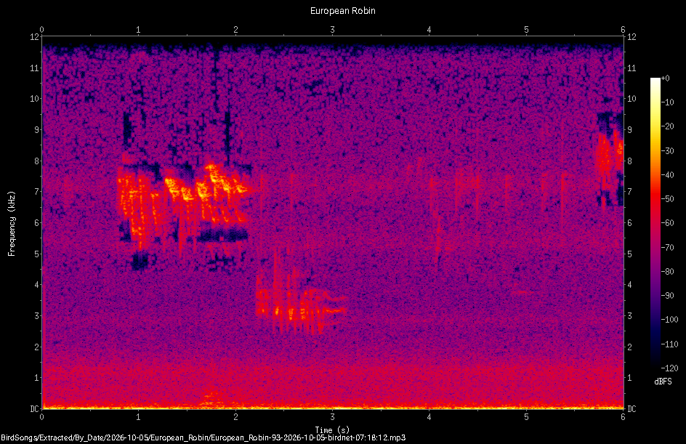The height and width of the screenshot is (444, 686).
Task: Click the '-50' color scale value
Action: tap(668, 199)
